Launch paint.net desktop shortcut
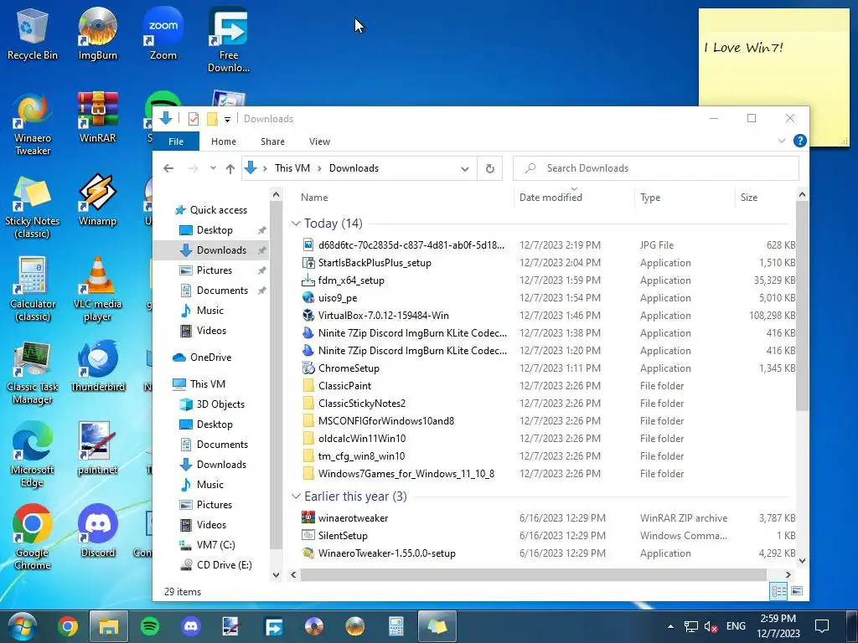858x643 pixels. click(97, 450)
